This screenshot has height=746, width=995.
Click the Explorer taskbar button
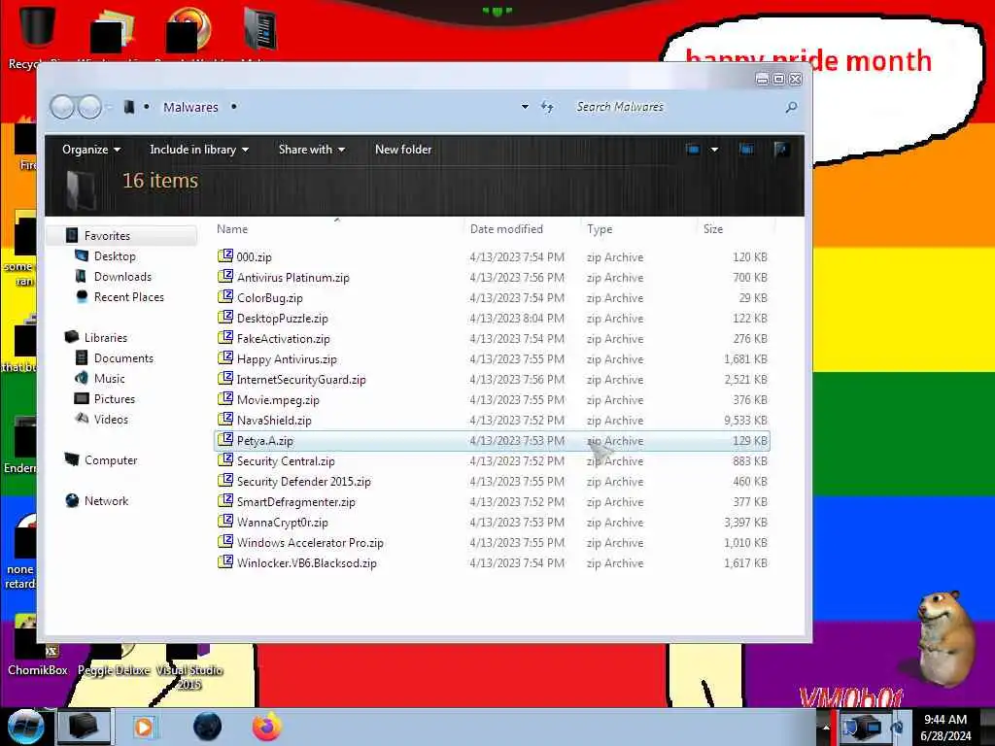point(84,727)
